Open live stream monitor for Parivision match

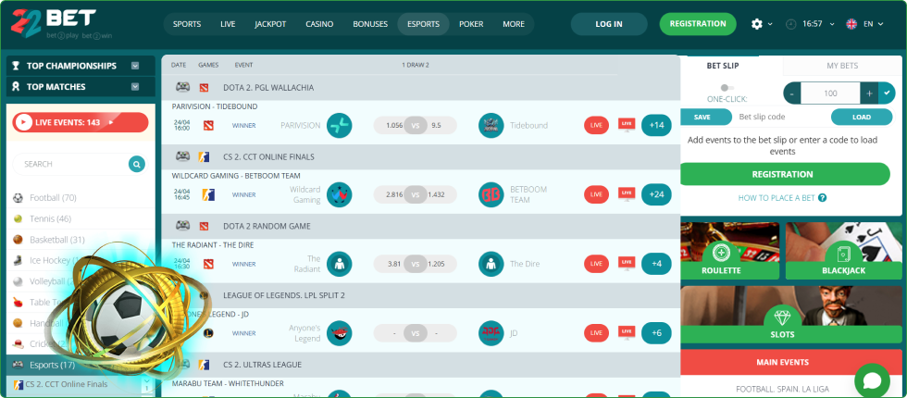626,124
